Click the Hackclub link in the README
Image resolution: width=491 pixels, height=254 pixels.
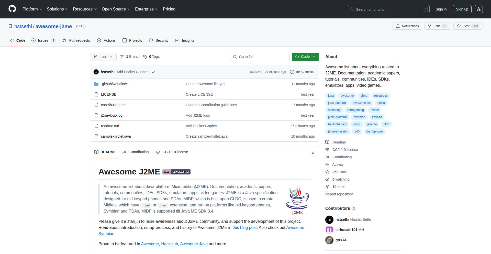(170, 244)
